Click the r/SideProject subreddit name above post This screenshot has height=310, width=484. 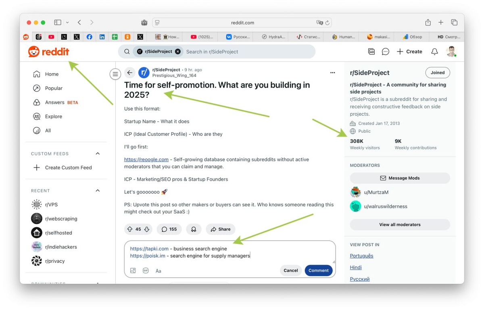click(166, 70)
